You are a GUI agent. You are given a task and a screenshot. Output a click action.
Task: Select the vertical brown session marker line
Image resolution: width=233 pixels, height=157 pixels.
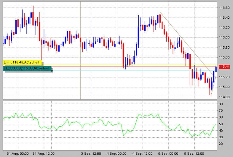(80, 50)
